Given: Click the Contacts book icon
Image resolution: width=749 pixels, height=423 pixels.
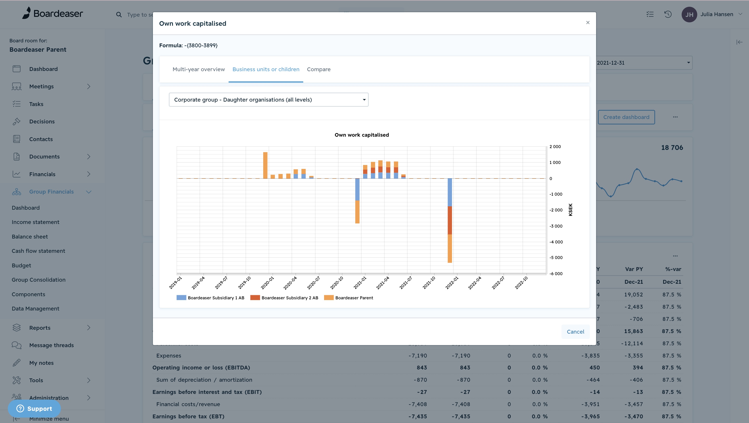Looking at the screenshot, I should point(17,139).
